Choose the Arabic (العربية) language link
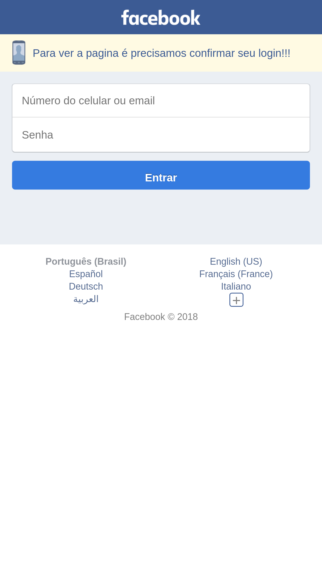The image size is (322, 573). point(86,299)
